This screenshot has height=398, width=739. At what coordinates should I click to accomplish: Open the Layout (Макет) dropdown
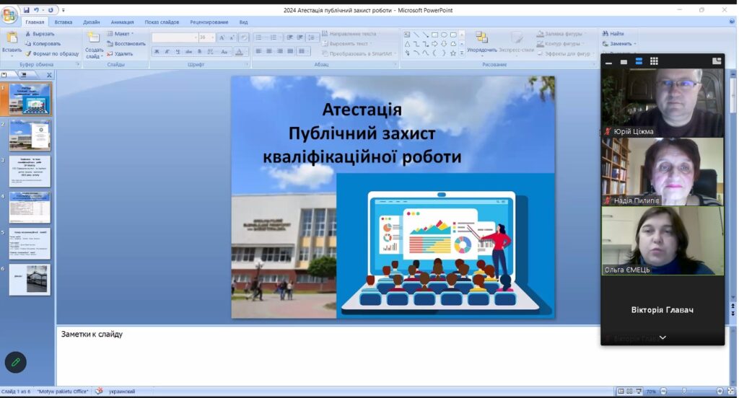click(121, 34)
